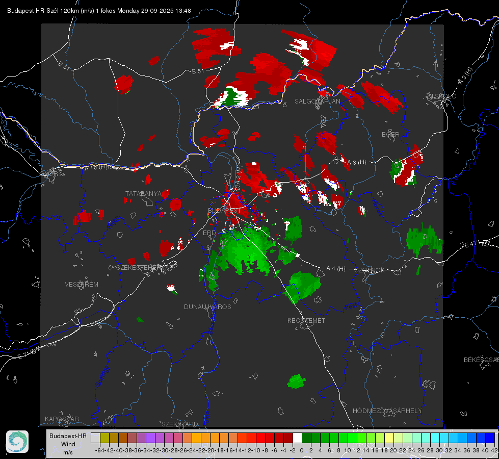Click the swirl logo icon beside the legend
The width and height of the screenshot is (499, 459).
point(17,442)
